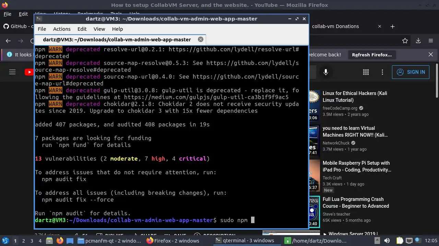Open Steve's teacher channel link
Image resolution: width=439 pixels, height=246 pixels.
[336, 214]
